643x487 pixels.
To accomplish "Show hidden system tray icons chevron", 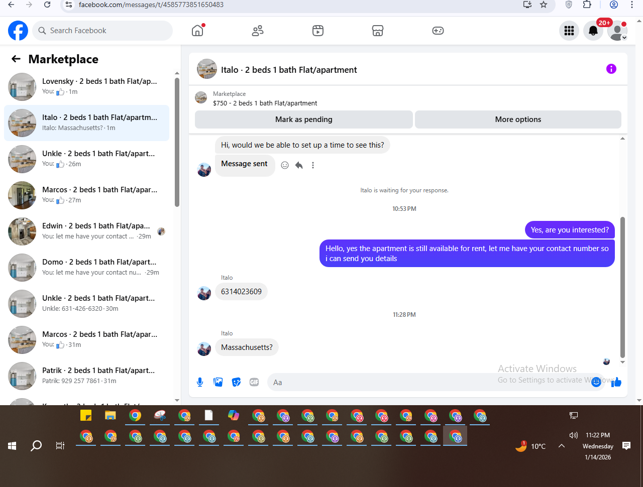I will [562, 446].
